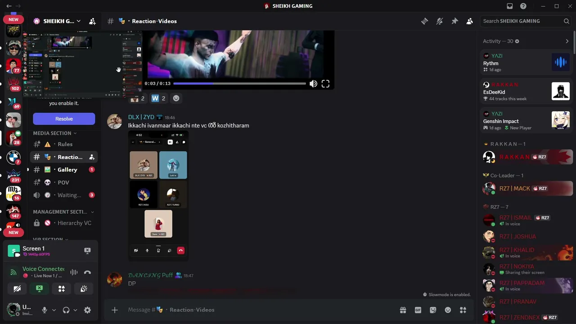Viewport: 576px width, 324px height.
Task: Open the emoji picker in message bar
Action: (448, 310)
